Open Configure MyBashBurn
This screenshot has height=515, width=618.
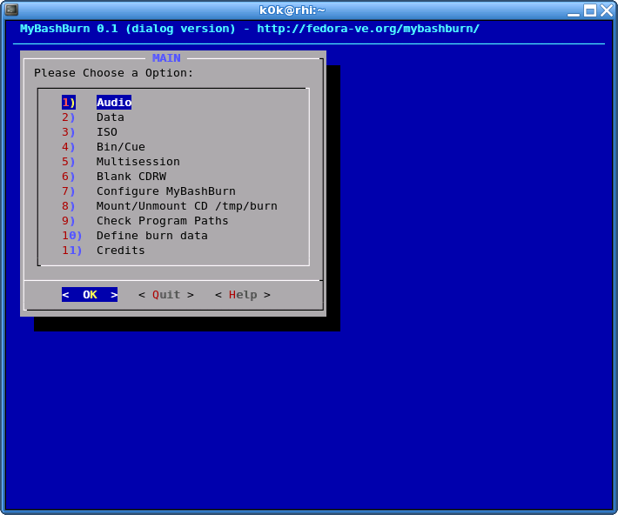(x=166, y=191)
